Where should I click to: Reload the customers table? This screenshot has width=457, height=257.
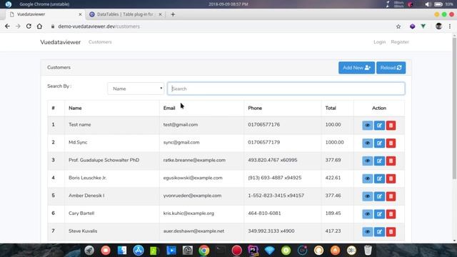(391, 68)
